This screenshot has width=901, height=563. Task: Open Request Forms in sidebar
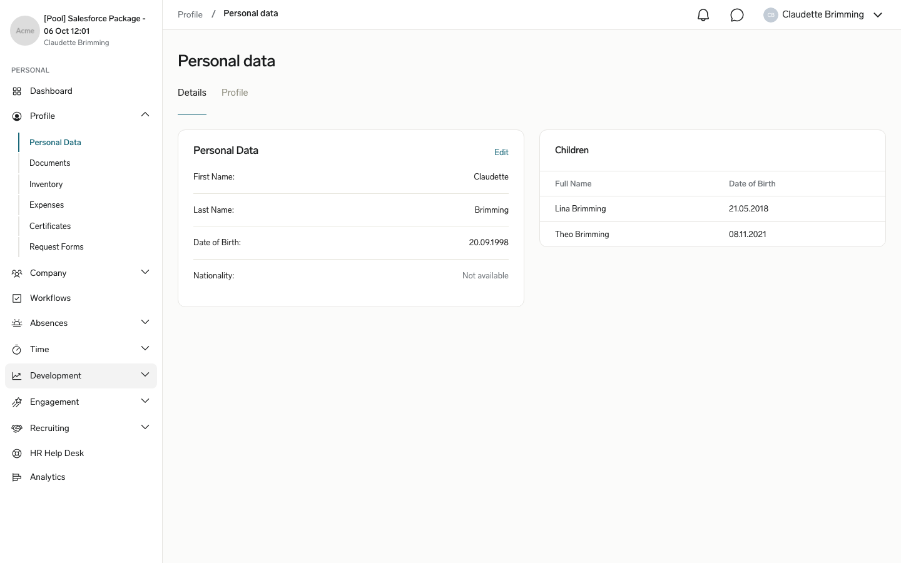(x=56, y=247)
